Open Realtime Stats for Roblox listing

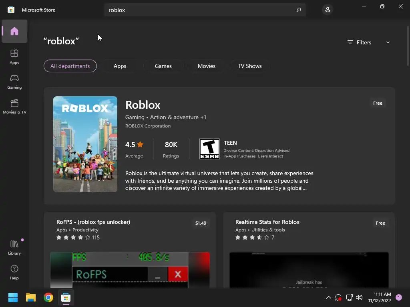pos(267,222)
